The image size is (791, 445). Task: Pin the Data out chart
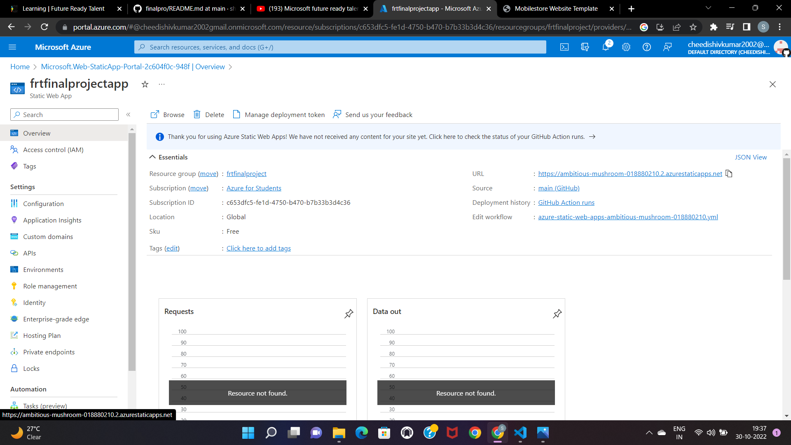pyautogui.click(x=557, y=314)
